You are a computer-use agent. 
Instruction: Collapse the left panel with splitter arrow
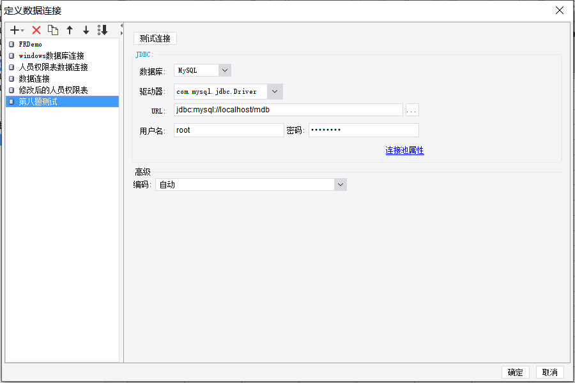coord(121,26)
